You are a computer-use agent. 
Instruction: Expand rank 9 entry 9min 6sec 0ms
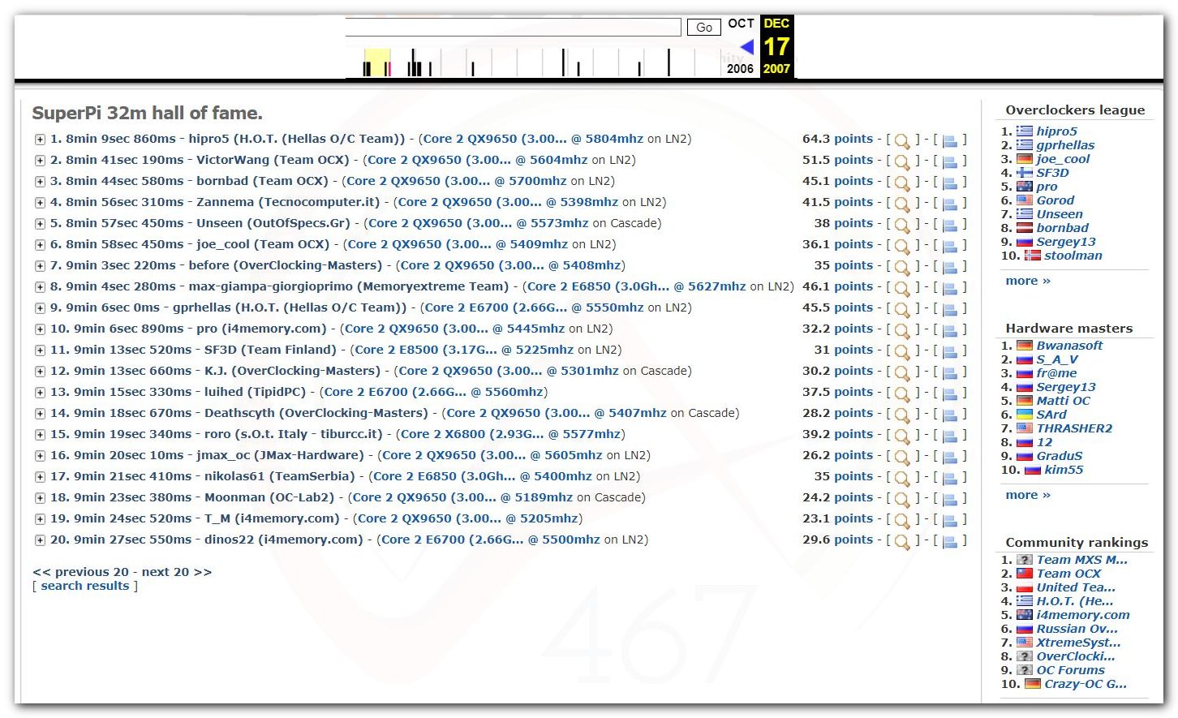click(x=39, y=308)
